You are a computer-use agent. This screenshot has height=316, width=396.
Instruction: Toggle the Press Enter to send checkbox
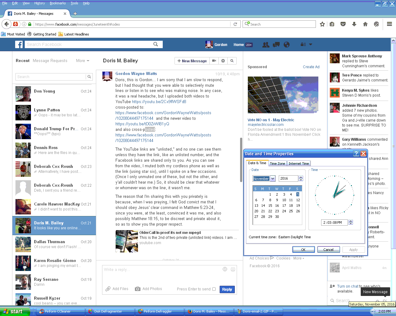tap(214, 289)
